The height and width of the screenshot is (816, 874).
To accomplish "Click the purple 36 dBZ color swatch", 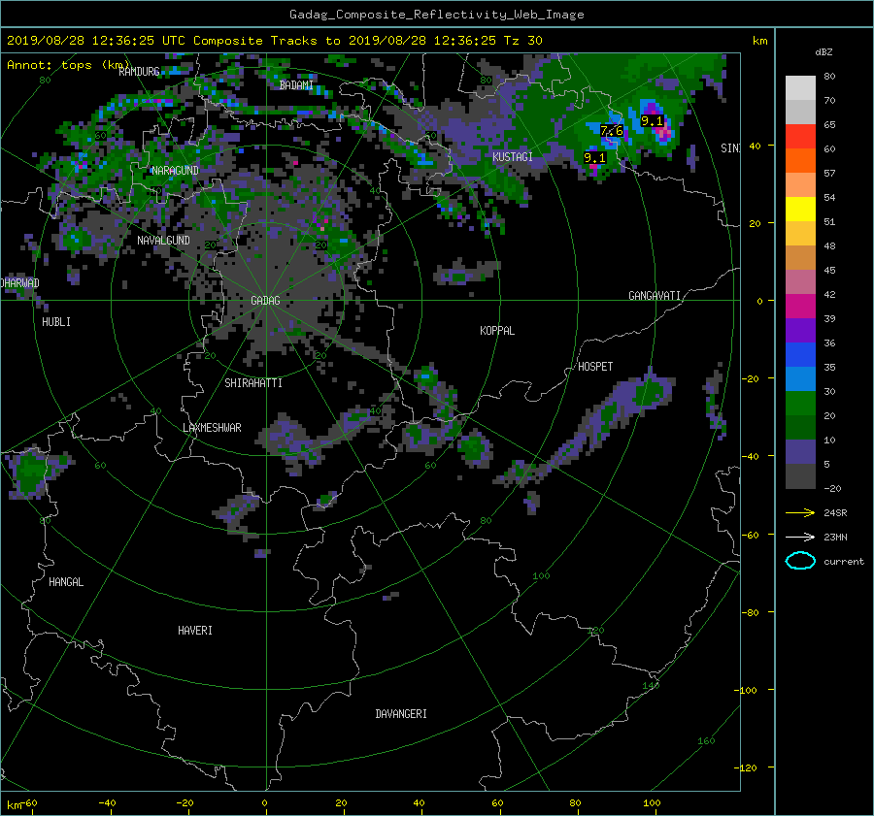I will [800, 331].
